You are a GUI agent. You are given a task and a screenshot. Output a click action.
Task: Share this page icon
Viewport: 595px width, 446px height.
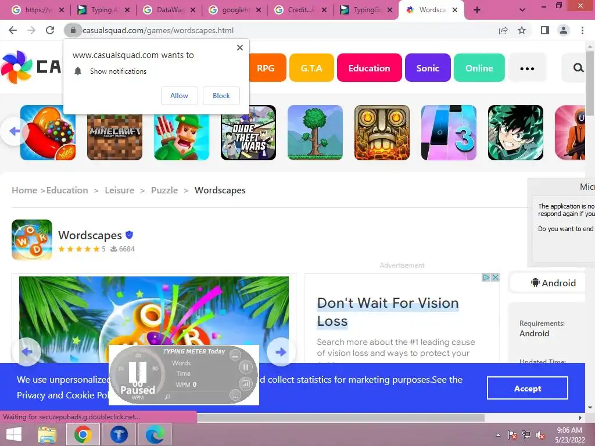tap(503, 30)
